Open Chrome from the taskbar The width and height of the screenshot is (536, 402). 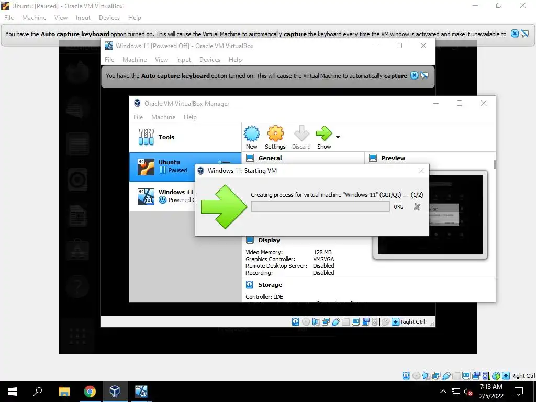(x=90, y=392)
